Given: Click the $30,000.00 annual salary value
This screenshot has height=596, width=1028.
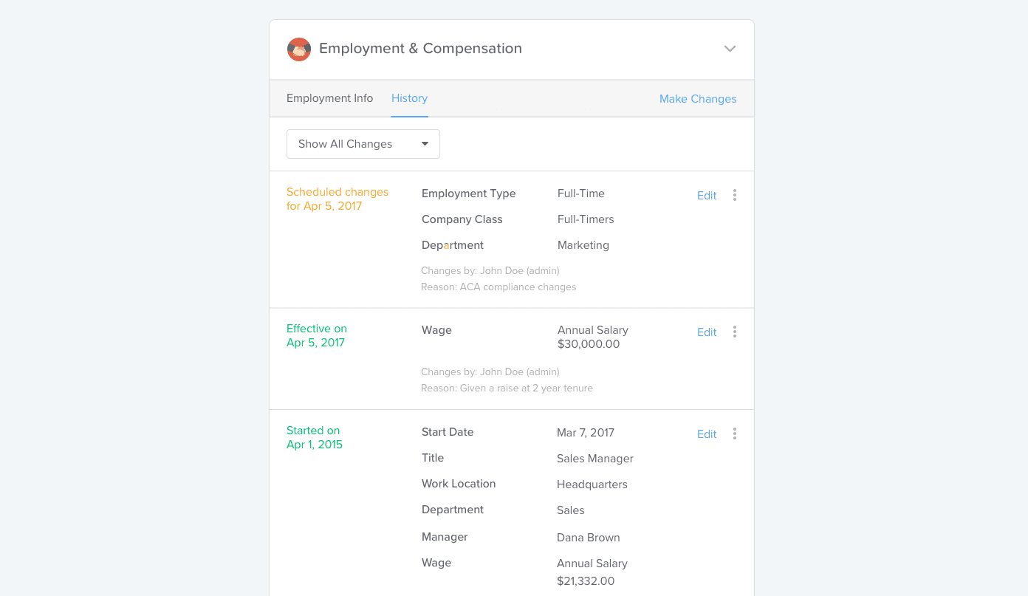Looking at the screenshot, I should pos(588,344).
